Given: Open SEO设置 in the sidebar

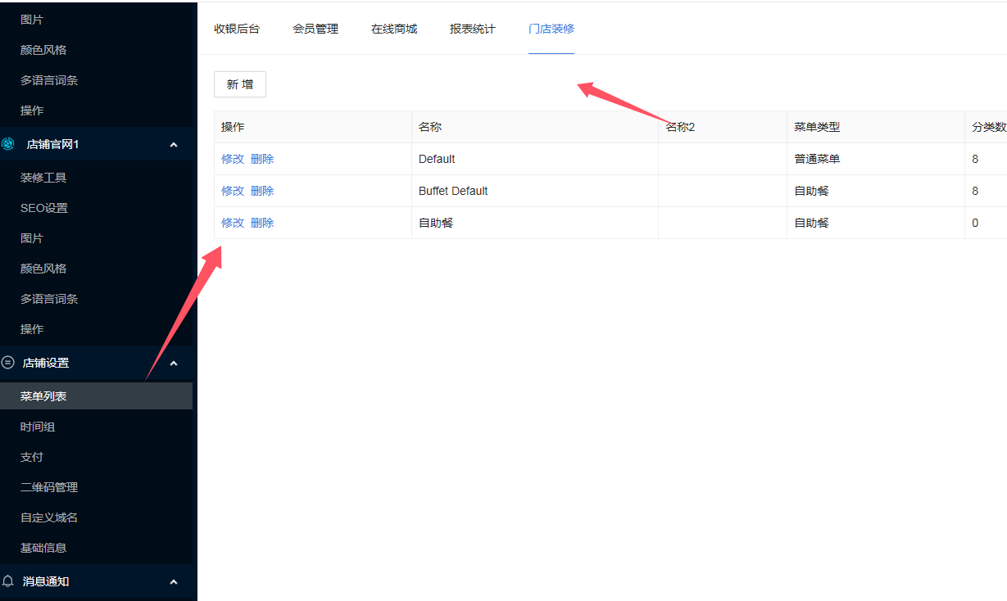Looking at the screenshot, I should click(44, 208).
